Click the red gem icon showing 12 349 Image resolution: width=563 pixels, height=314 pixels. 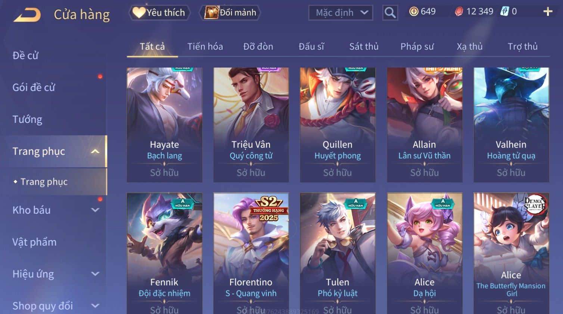(459, 12)
